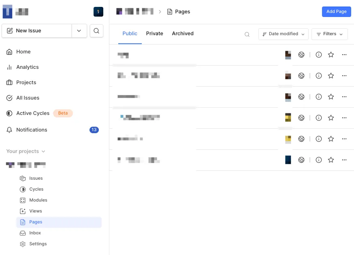354x255 pixels.
Task: Open the dropdown arrow beside New Issue
Action: [x=79, y=31]
